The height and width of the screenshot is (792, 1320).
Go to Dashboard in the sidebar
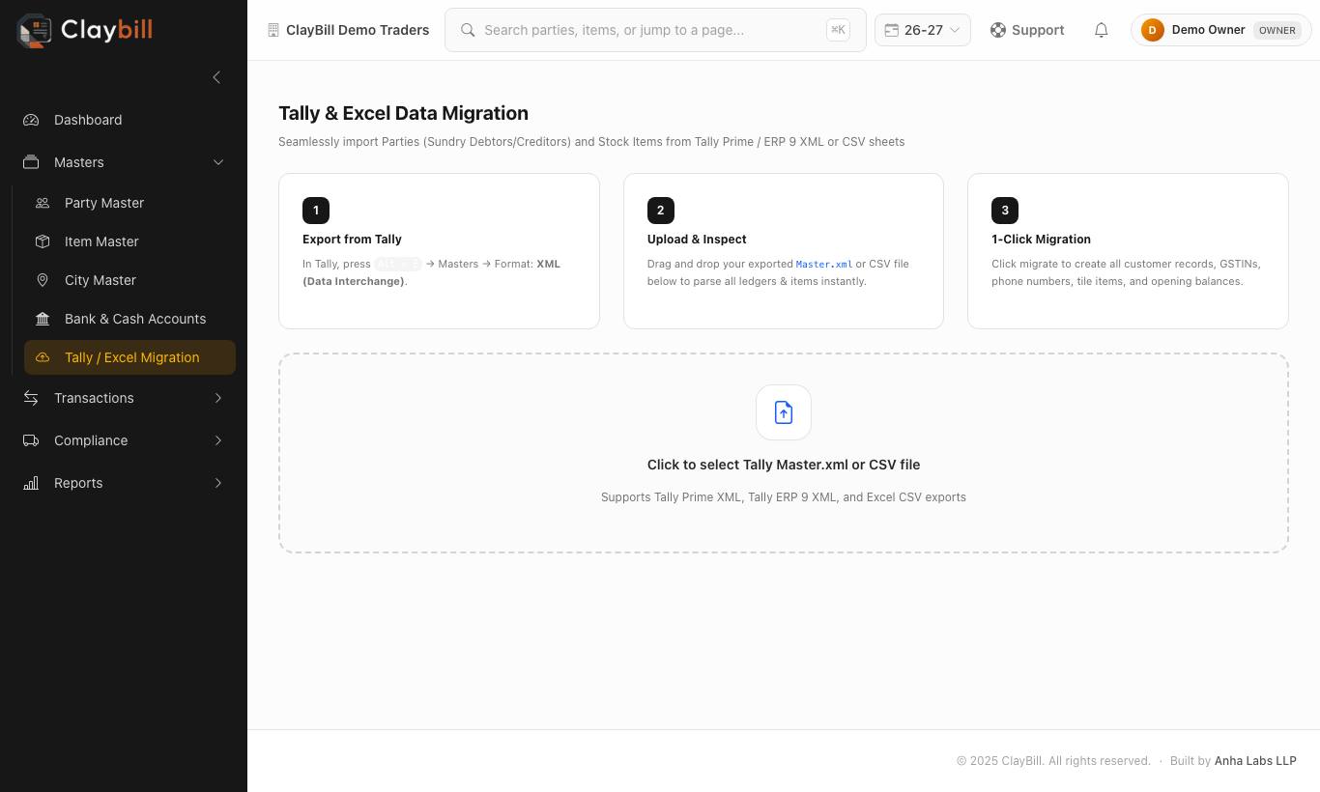pos(124,120)
